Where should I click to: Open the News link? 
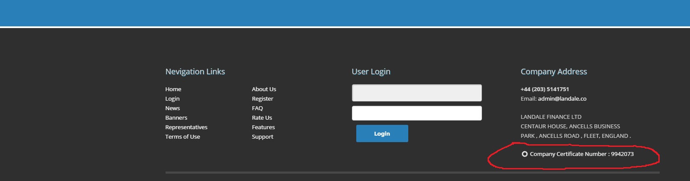(172, 108)
